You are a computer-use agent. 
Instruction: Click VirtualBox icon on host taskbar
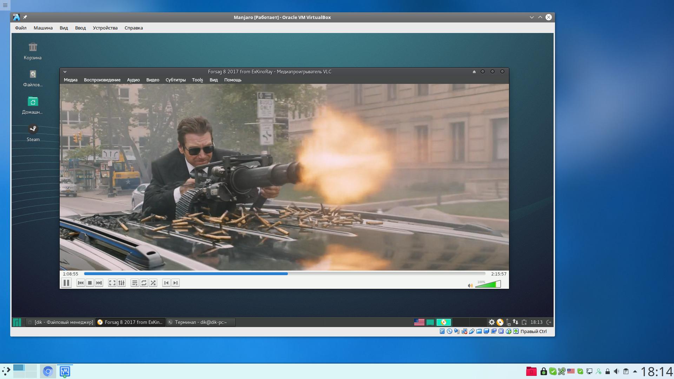click(x=65, y=371)
